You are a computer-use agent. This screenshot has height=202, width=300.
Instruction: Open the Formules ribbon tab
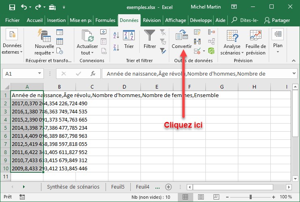click(105, 20)
